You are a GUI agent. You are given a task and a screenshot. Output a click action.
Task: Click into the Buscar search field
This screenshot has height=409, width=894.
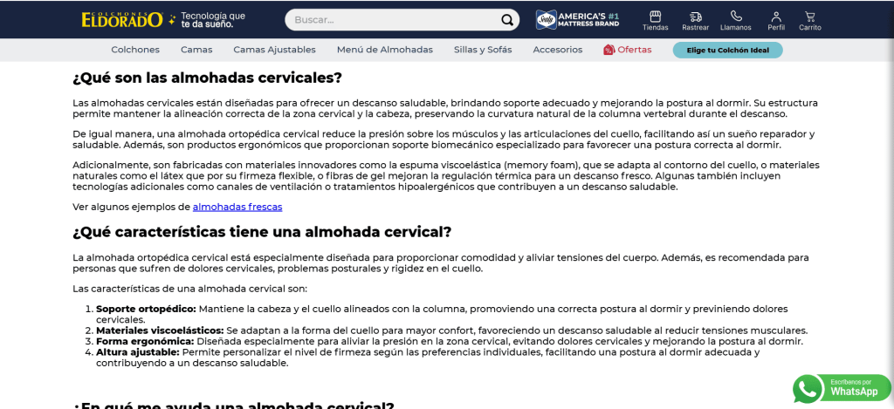pos(393,20)
